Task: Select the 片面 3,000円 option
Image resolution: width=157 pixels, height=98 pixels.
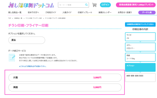Action: click(x=65, y=78)
